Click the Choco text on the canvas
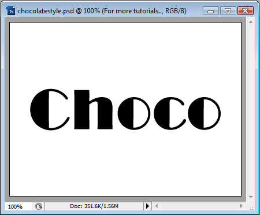260x215 pixels. [x=125, y=109]
